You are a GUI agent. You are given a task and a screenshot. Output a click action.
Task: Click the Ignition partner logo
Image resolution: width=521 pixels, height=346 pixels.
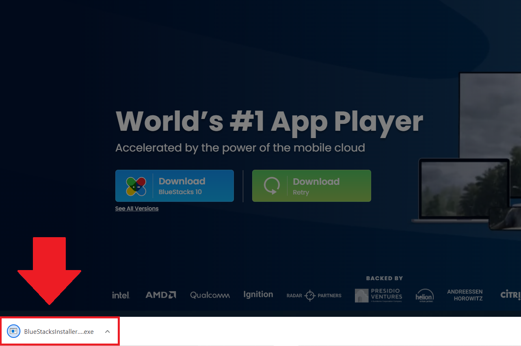point(258,294)
